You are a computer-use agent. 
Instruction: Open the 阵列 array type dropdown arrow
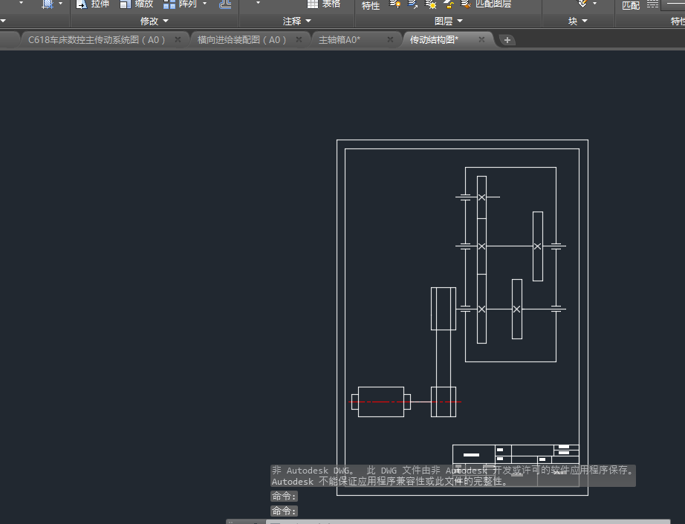pyautogui.click(x=205, y=4)
